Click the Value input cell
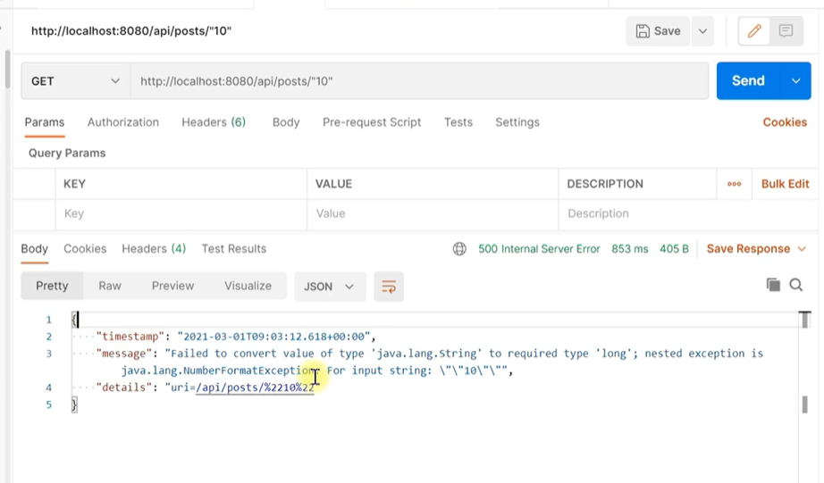824x483 pixels. [433, 213]
